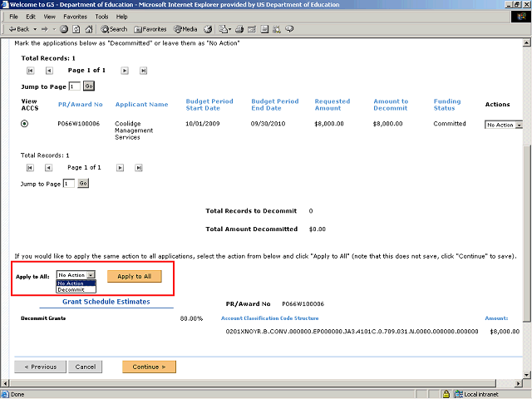Open the Favorites menu
The height and width of the screenshot is (399, 532).
75,17
